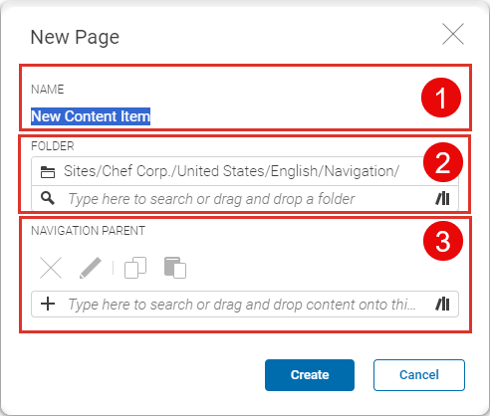Click the magnifier icon in folder search
Screen dimensions: 490x416
(x=48, y=198)
